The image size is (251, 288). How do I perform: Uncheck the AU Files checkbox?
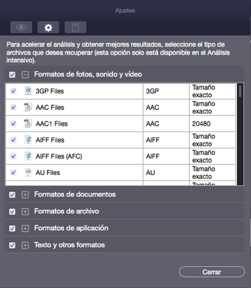(13, 172)
